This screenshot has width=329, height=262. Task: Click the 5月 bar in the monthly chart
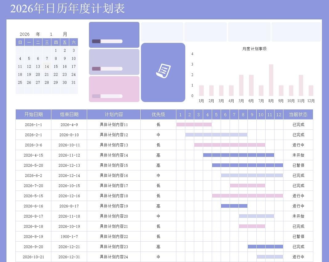pos(241,85)
